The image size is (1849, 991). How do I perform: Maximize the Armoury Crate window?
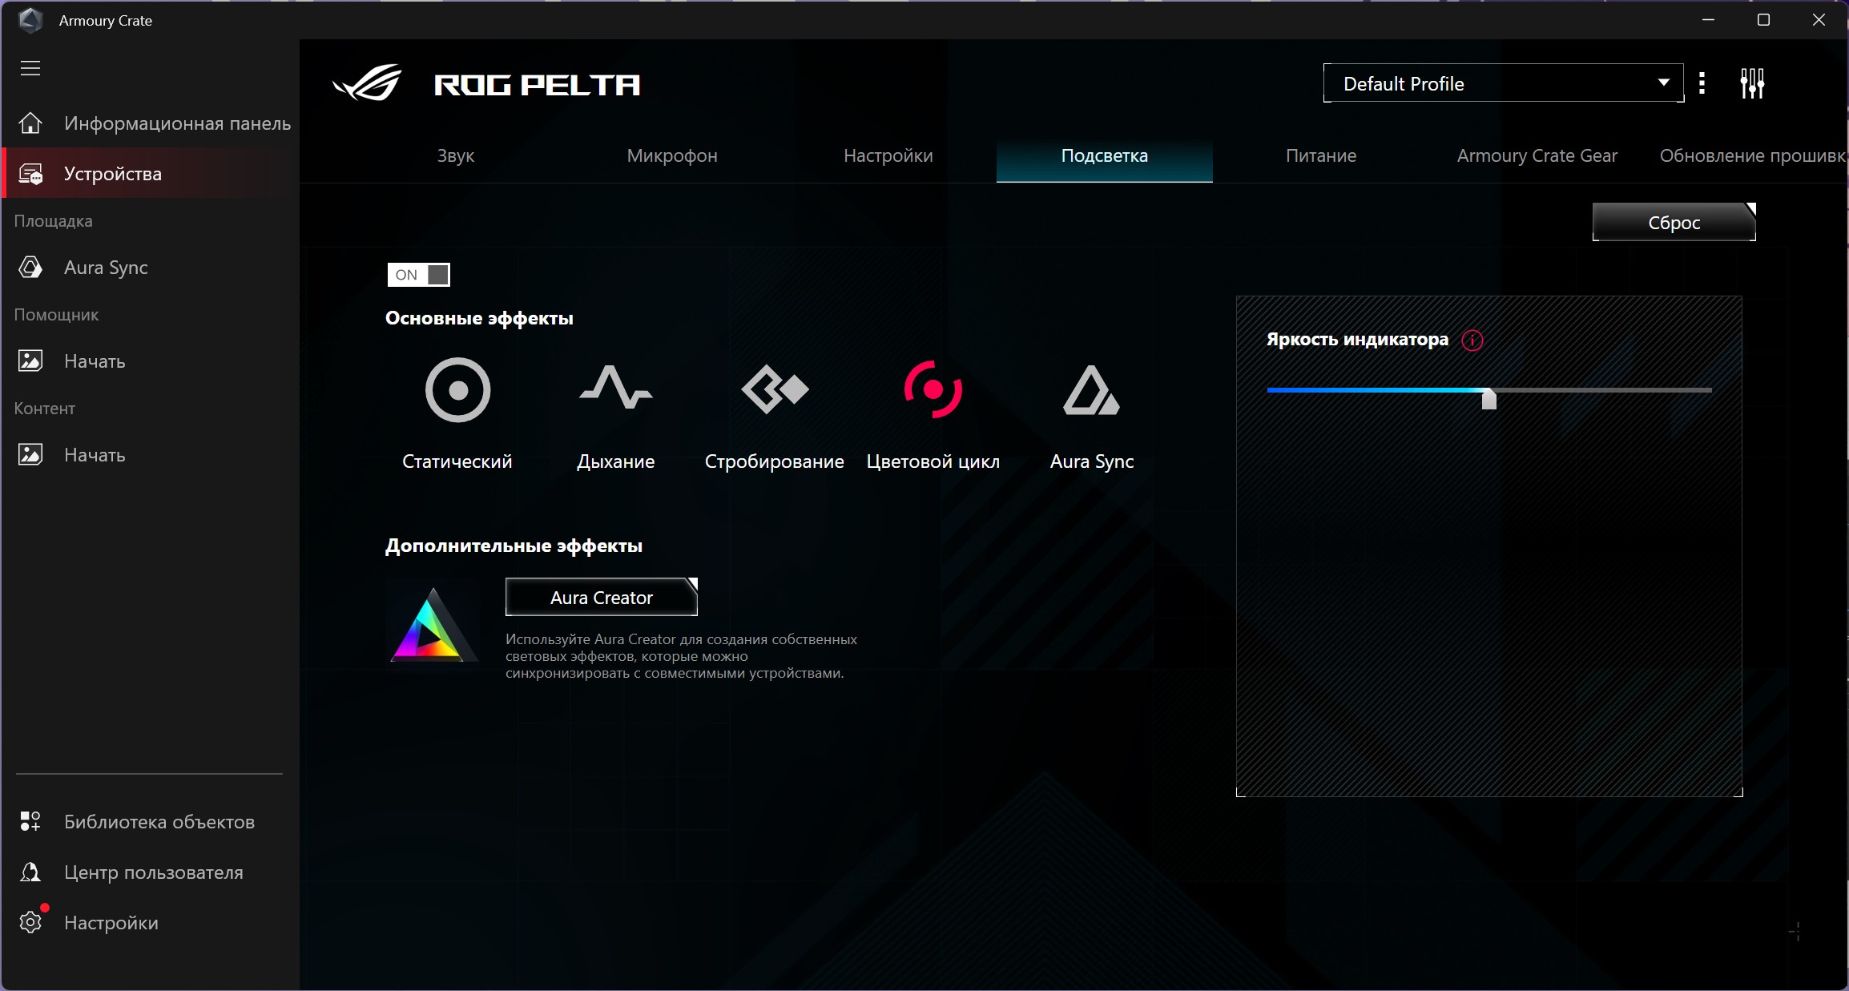point(1763,20)
